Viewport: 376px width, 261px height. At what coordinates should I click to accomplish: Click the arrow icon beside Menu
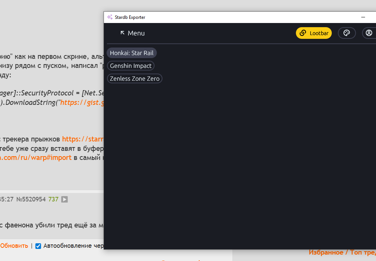(x=122, y=32)
